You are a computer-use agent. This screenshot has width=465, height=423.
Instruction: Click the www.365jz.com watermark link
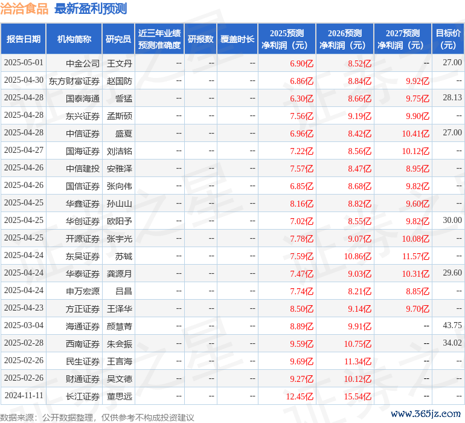coord(426,413)
